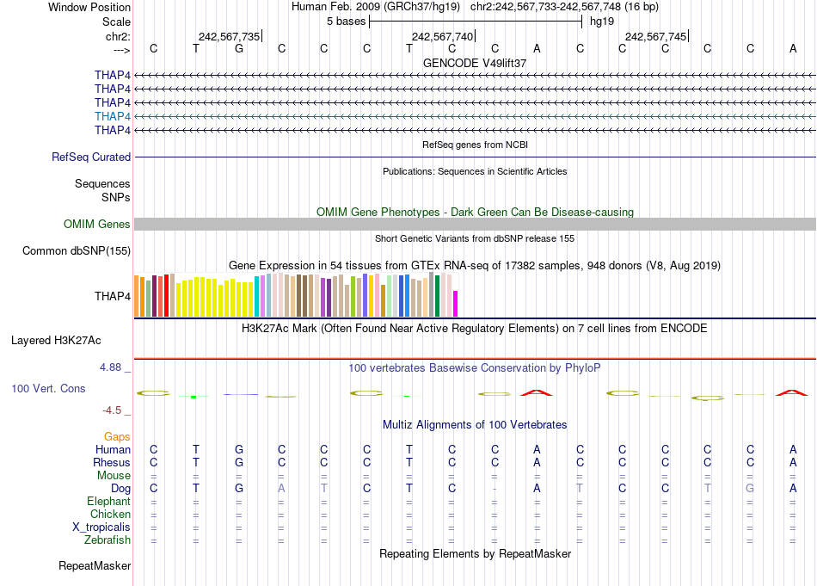Click the Scale label
This screenshot has height=586, width=817.
tap(116, 22)
